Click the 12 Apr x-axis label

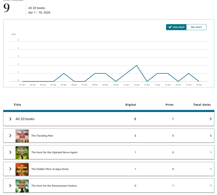click(137, 85)
